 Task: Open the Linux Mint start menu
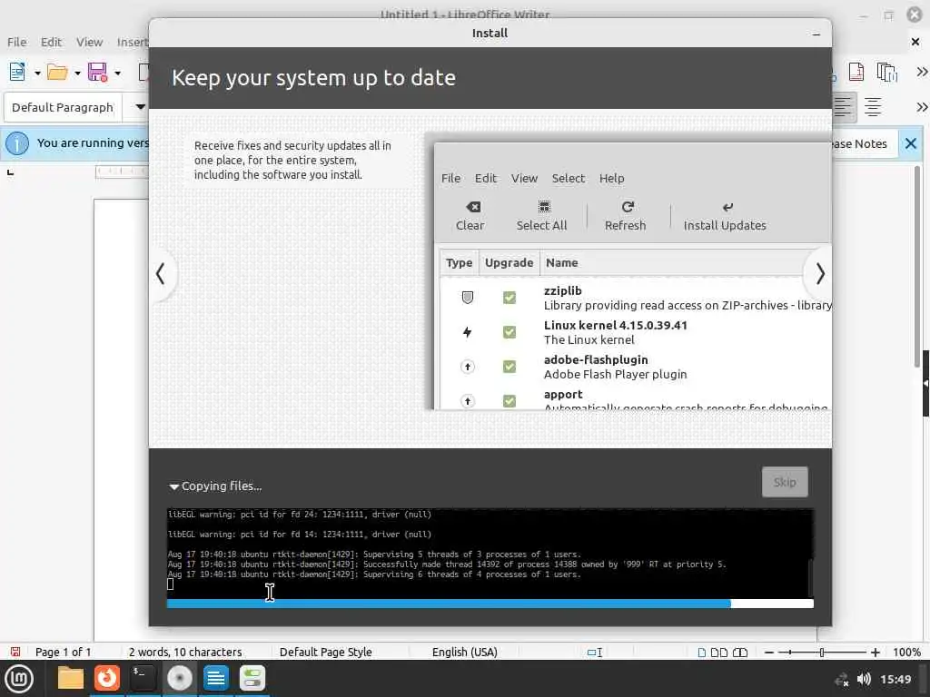pos(18,678)
